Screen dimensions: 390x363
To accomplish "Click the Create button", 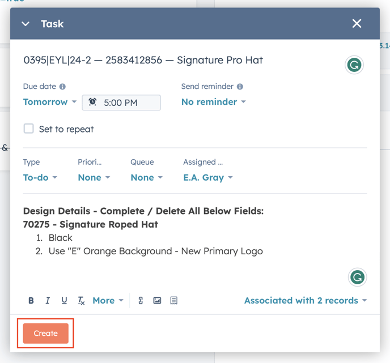I will 45,334.
